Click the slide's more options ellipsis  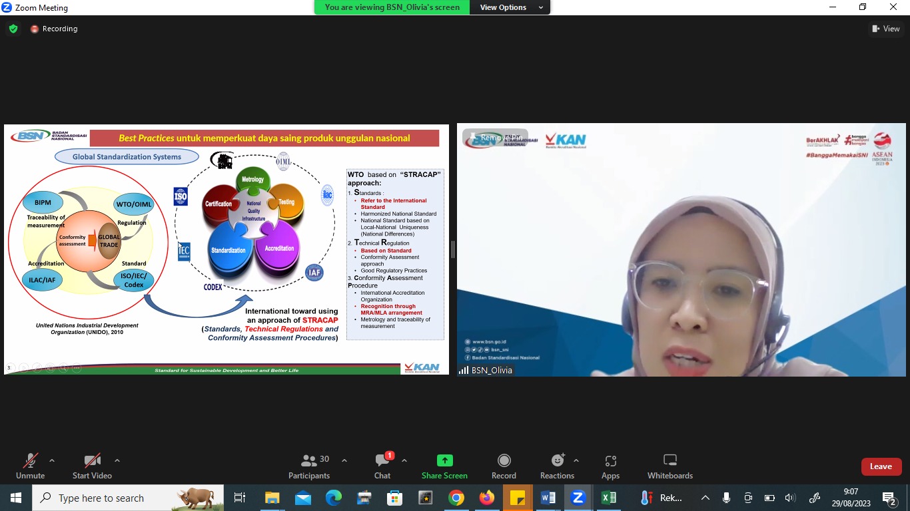[77, 367]
